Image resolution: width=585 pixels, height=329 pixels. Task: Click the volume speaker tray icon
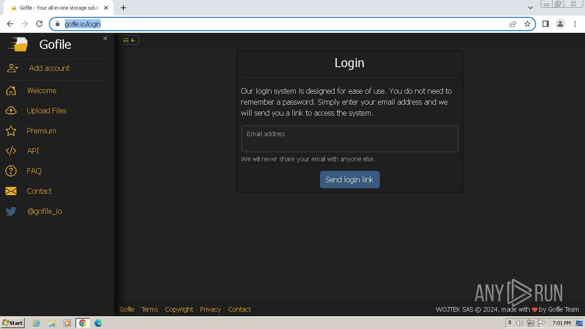(520, 323)
